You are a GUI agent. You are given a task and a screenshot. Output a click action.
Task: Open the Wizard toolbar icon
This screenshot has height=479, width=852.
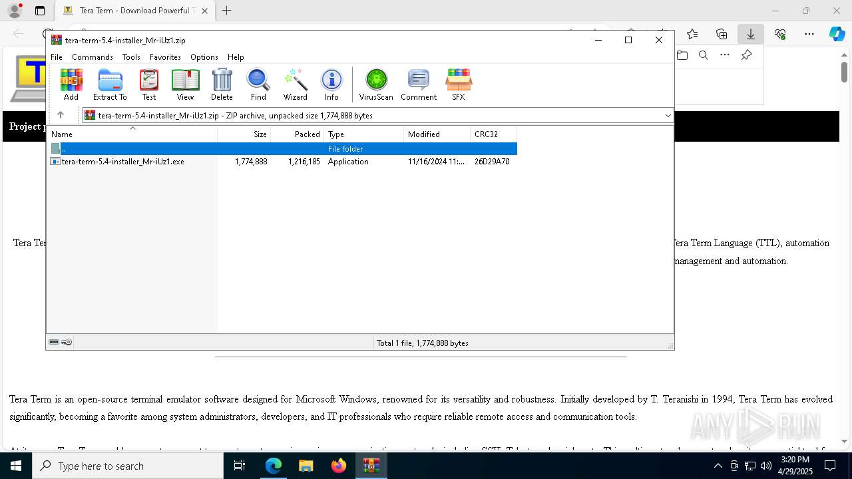click(295, 84)
